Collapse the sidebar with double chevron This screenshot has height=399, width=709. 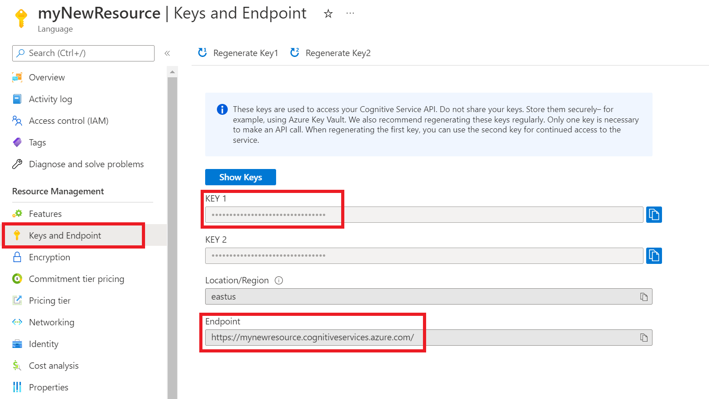[167, 53]
